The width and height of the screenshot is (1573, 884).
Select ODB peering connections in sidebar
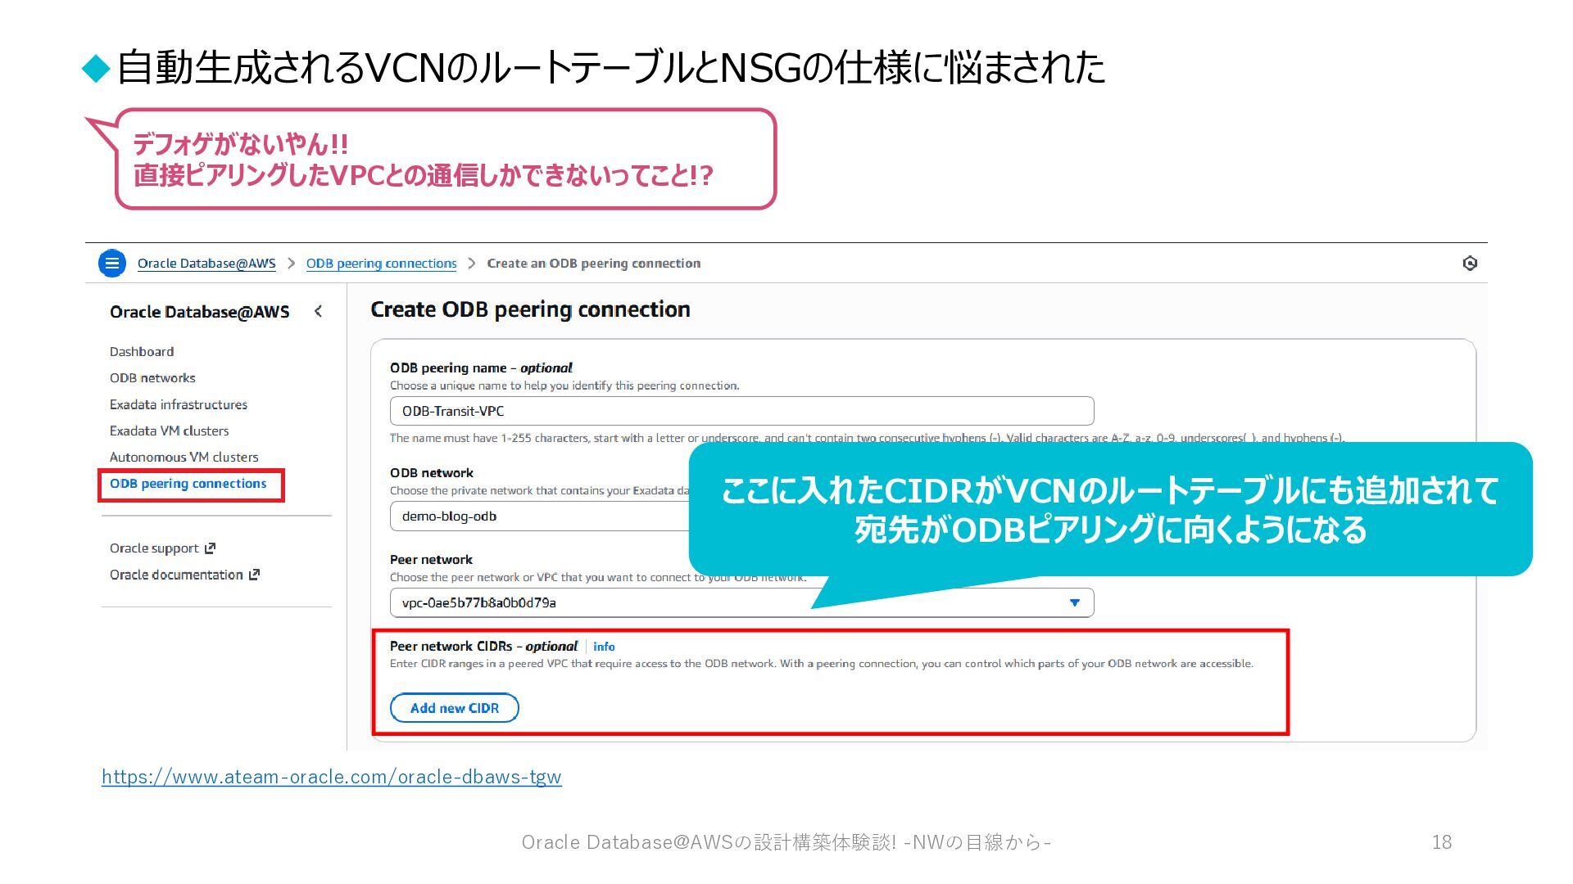pyautogui.click(x=188, y=484)
